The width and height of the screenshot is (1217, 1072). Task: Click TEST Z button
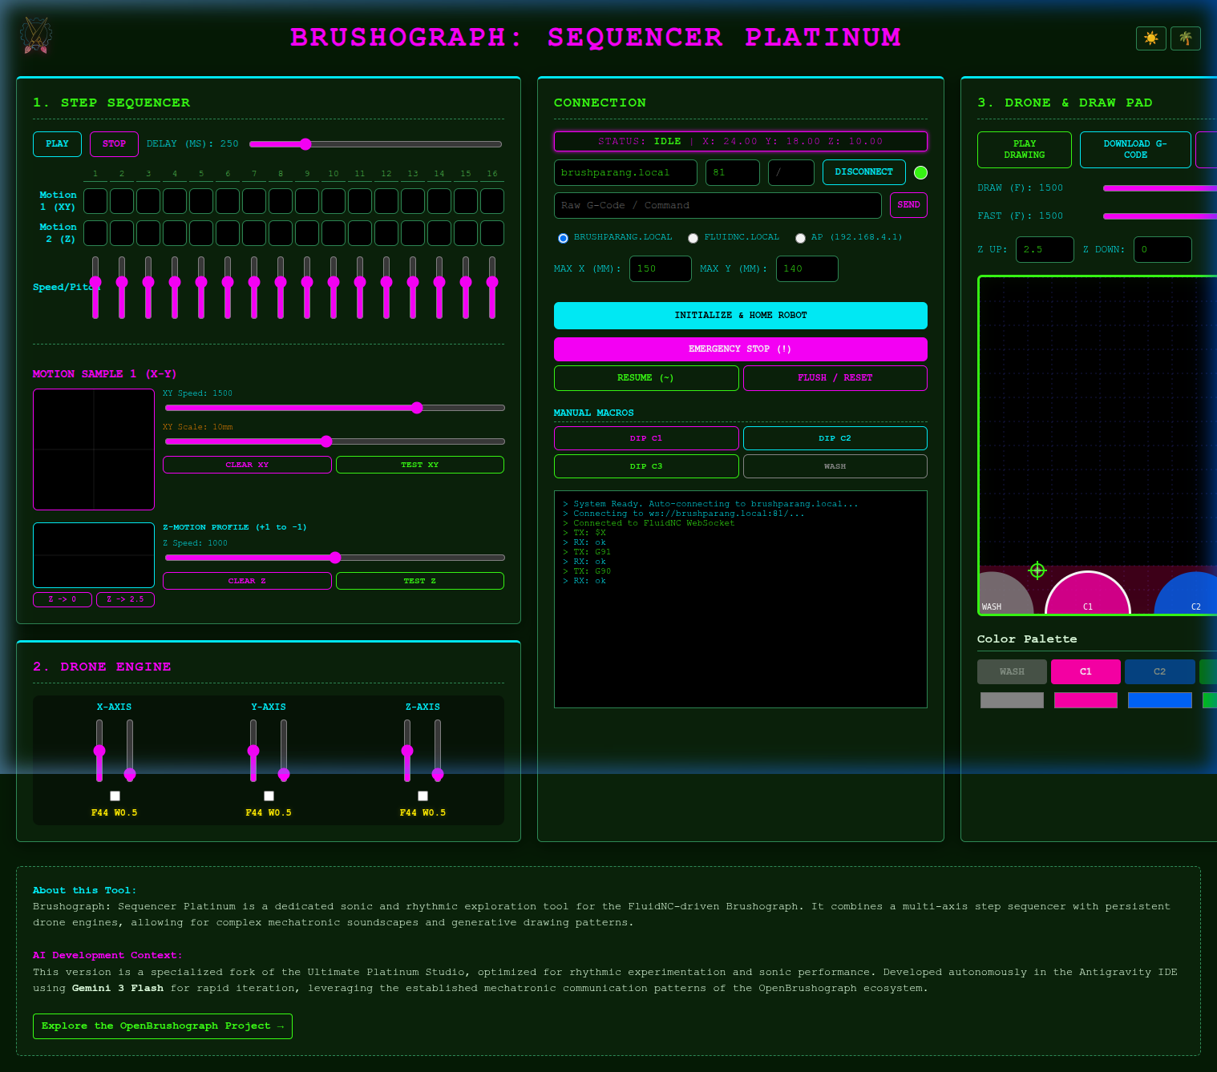420,581
